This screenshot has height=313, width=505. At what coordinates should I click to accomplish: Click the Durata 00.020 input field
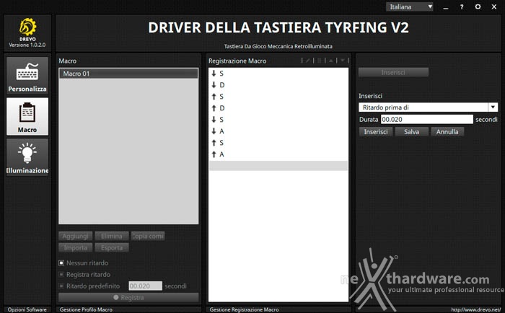point(427,120)
